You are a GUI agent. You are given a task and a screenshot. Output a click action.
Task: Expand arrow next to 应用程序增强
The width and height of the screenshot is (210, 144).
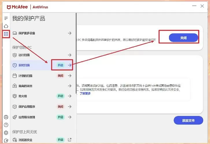(70, 117)
